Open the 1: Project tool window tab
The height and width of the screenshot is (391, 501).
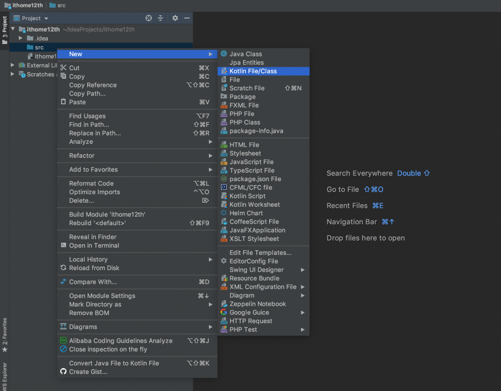point(4,31)
